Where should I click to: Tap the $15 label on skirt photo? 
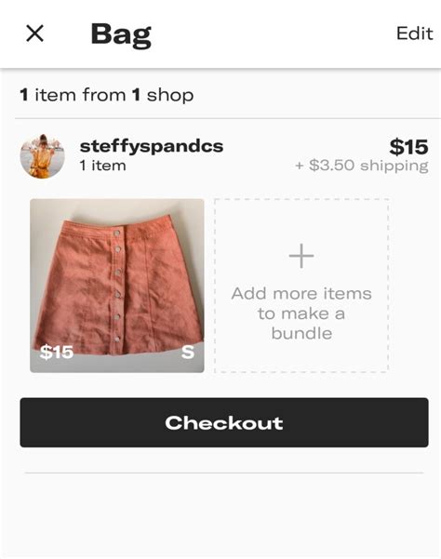57,353
